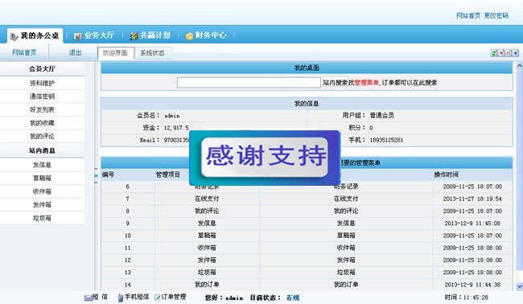Open 好友列表 in the sidebar
This screenshot has height=304, width=523.
click(x=42, y=109)
